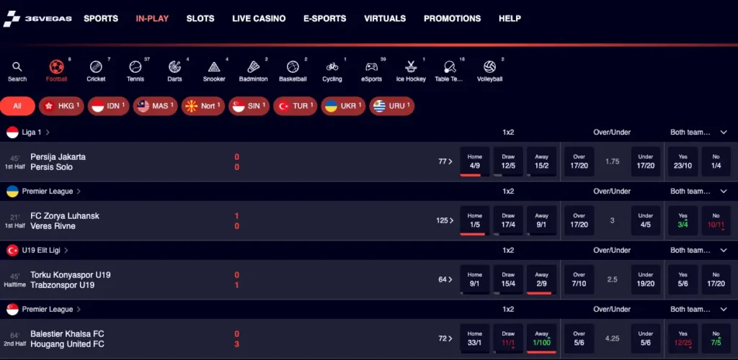738x360 pixels.
Task: Go to the In-Play tab
Action: (x=152, y=19)
